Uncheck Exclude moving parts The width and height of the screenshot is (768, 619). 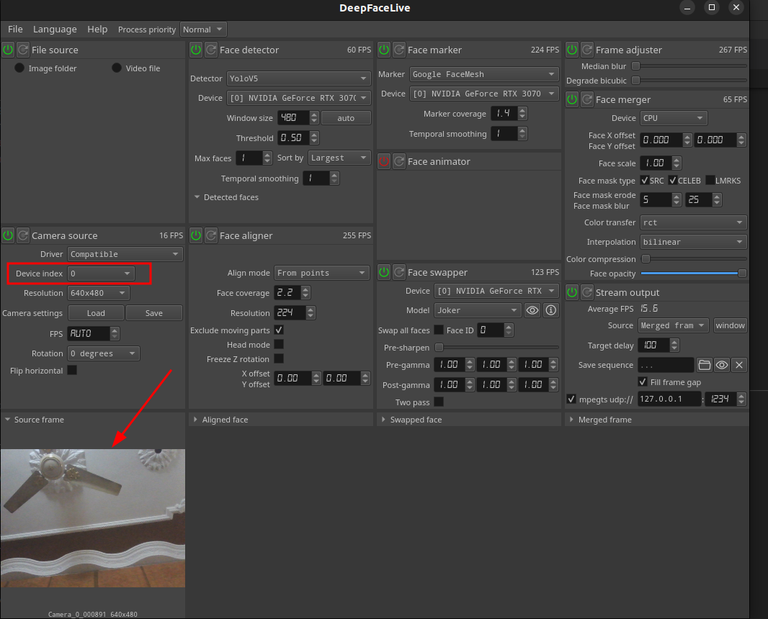[279, 330]
